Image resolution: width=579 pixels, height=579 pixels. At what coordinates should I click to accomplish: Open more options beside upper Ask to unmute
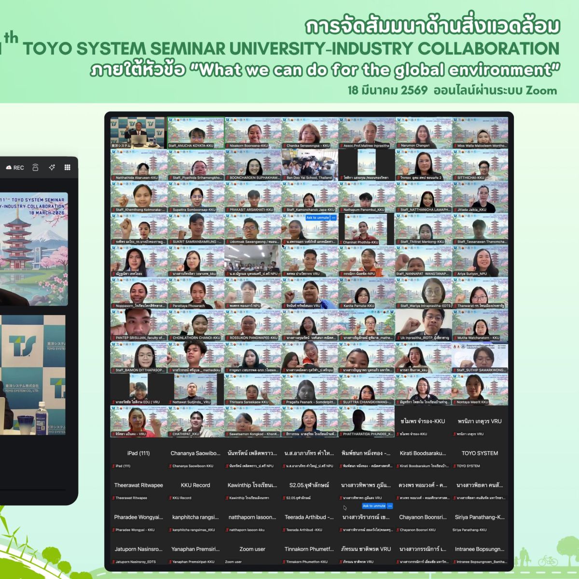[x=333, y=218]
